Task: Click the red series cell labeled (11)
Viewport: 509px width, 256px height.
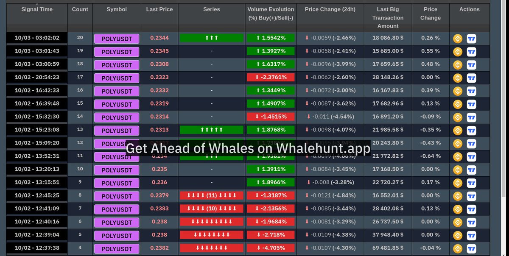Action: (212, 195)
